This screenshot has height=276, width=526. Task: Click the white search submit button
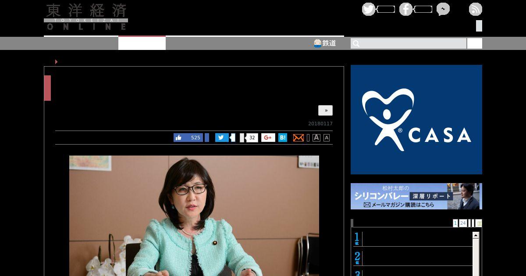click(x=474, y=43)
